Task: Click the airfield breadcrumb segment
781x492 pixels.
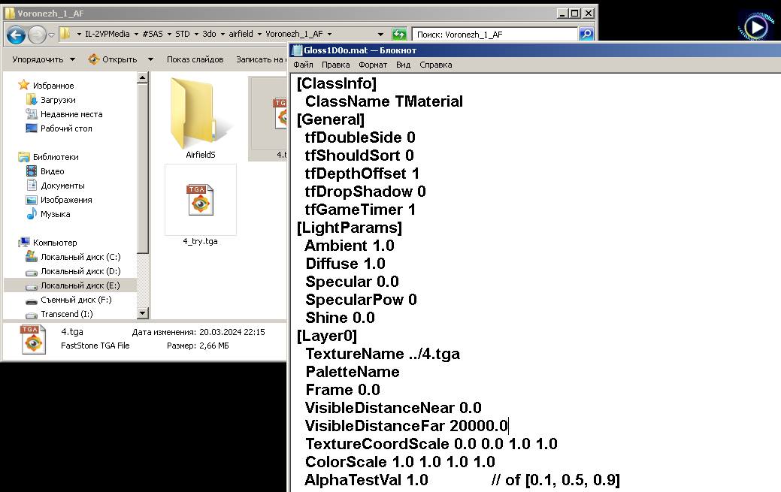Action: coord(241,34)
